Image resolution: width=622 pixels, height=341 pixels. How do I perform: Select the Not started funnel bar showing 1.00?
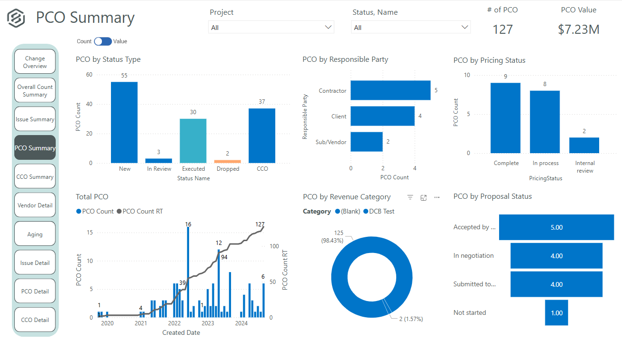click(x=557, y=313)
